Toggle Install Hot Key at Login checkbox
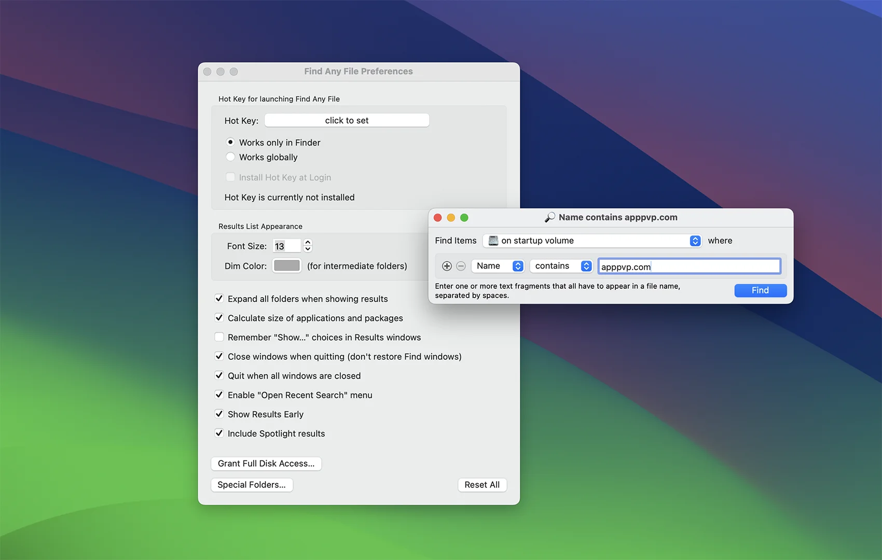This screenshot has height=560, width=882. tap(230, 177)
